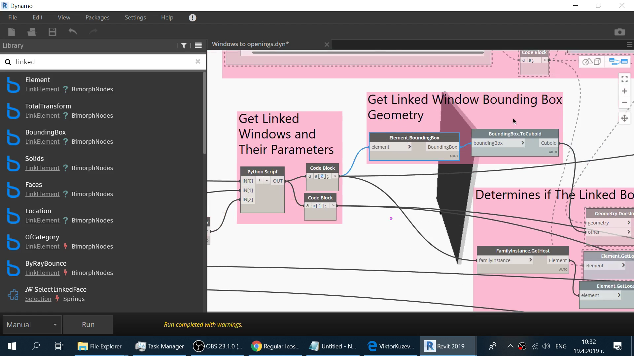Open the Manual run mode dropdown
The height and width of the screenshot is (356, 634).
[x=32, y=325]
